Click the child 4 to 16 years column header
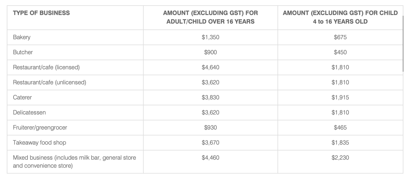 point(340,17)
